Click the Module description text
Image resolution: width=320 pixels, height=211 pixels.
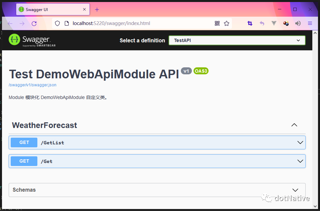(58, 97)
